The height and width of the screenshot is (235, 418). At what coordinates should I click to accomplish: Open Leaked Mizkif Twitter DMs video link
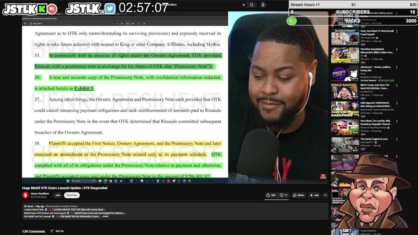[x=77, y=210]
